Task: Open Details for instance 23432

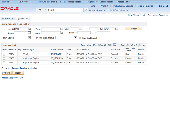Action: pyautogui.click(x=141, y=62)
